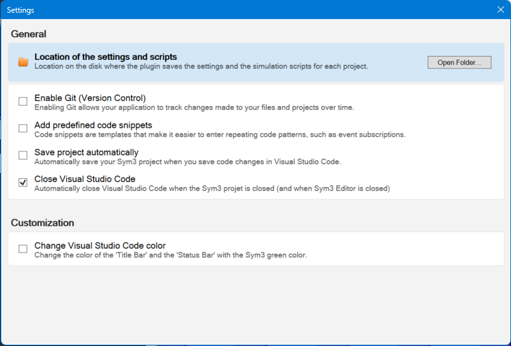511x346 pixels.
Task: Select the 'Location of the settings and scripts' heading
Action: point(106,57)
